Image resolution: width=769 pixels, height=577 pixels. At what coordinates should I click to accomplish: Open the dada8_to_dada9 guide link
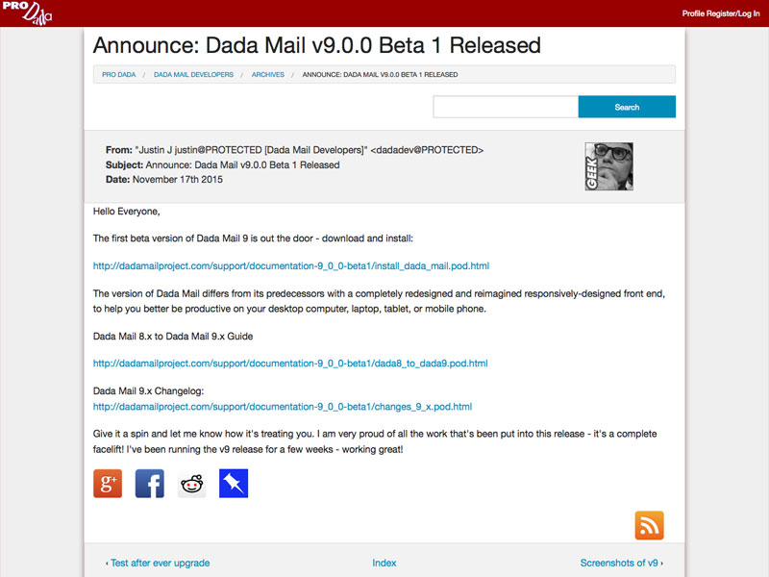click(290, 364)
